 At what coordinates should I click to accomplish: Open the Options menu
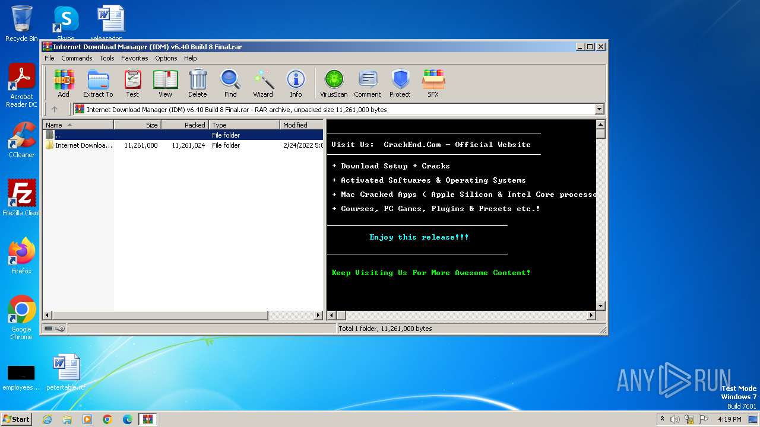166,58
